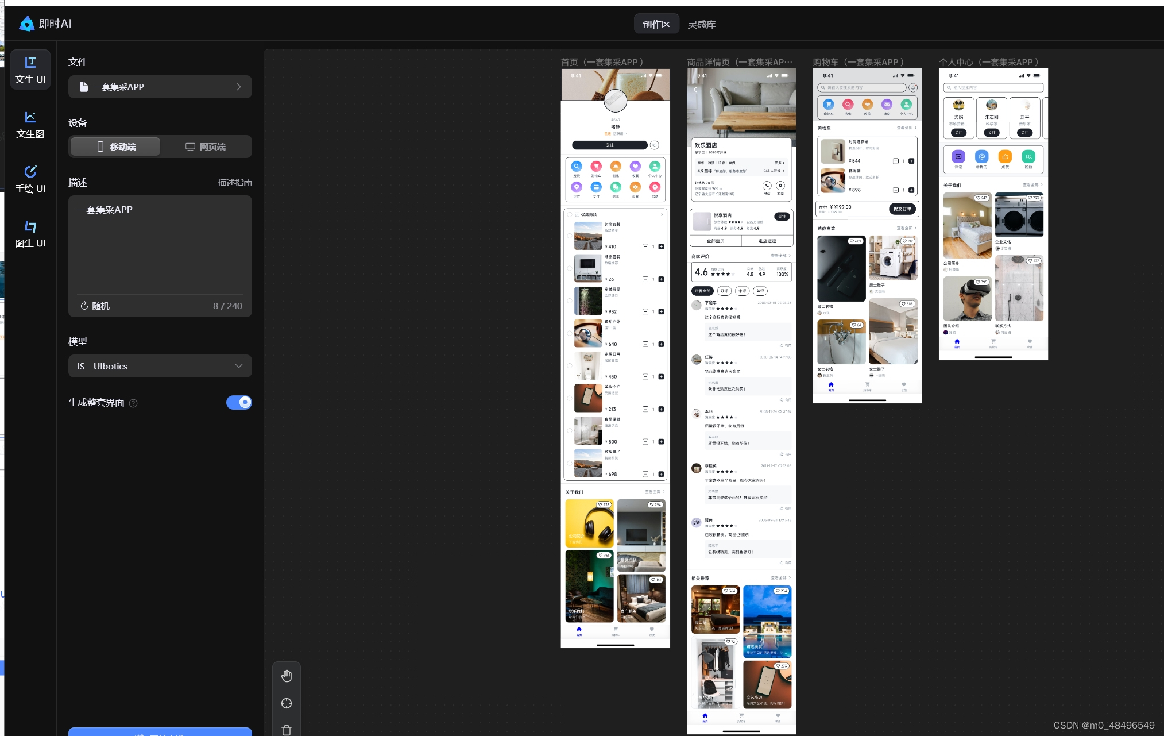Select the 个人中心 design thumbnail
1164x736 pixels.
(x=993, y=214)
